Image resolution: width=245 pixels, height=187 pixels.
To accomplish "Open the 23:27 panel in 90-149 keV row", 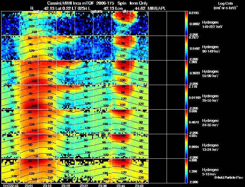I will coord(84,48).
